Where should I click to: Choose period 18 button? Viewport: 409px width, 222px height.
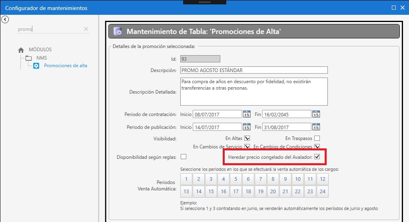click(x=248, y=192)
